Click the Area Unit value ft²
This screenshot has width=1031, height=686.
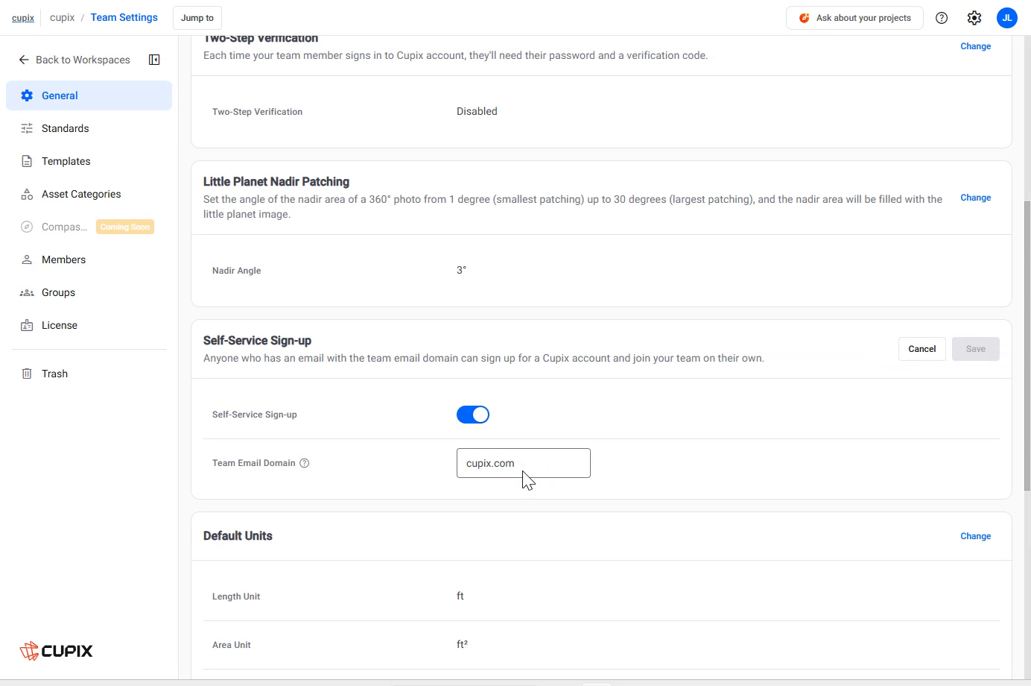tap(462, 644)
